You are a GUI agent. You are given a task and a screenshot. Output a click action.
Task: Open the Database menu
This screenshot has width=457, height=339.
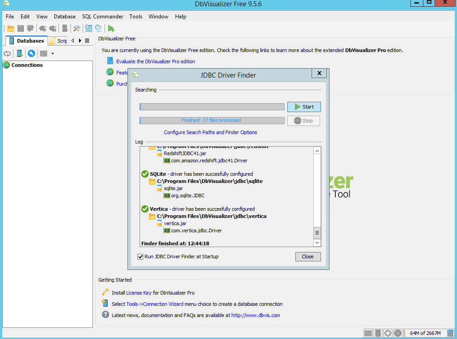65,17
